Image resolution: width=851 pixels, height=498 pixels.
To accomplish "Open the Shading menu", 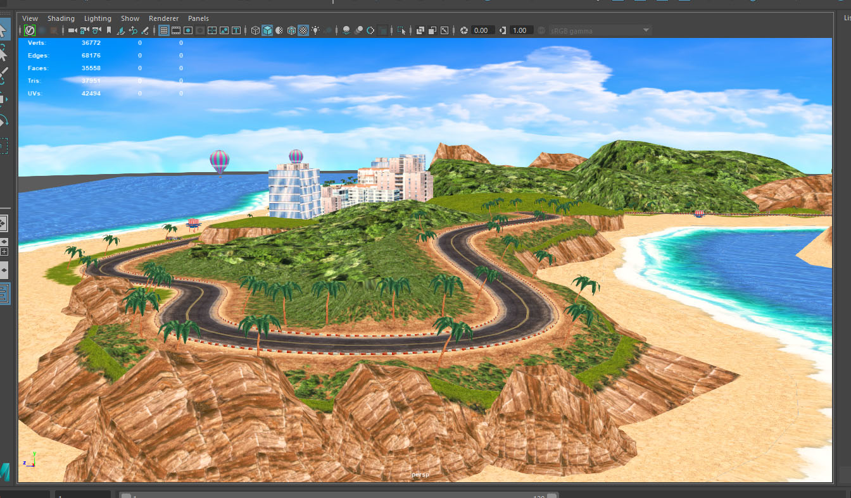I will coord(61,18).
